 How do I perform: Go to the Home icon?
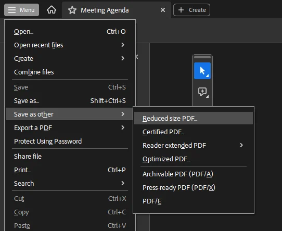[52, 10]
